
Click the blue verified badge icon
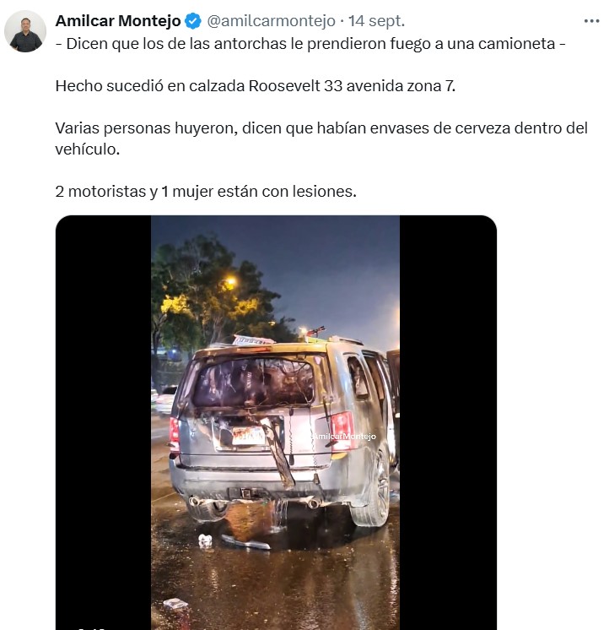[193, 21]
